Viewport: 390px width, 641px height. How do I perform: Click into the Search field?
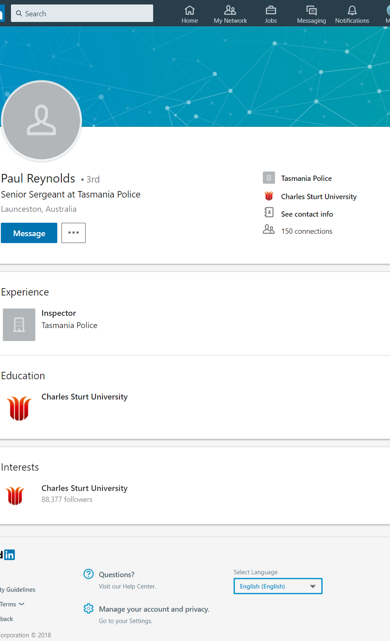82,13
